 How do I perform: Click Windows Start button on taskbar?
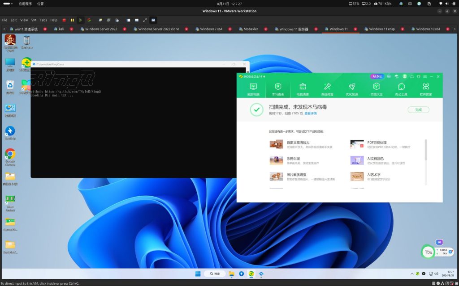[x=198, y=274]
